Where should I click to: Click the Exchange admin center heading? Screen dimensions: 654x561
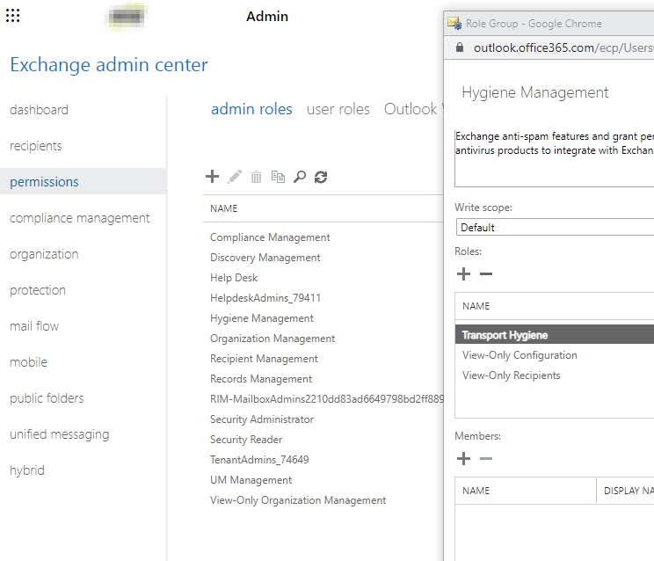tap(108, 65)
